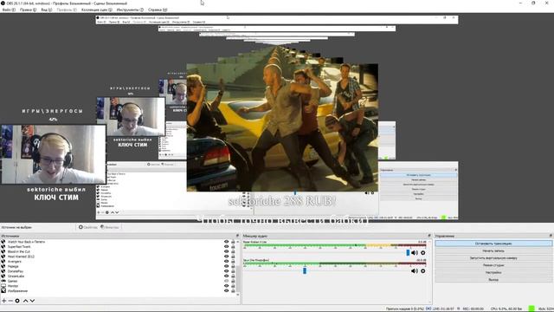Image resolution: width=554 pixels, height=312 pixels.
Task: Toggle lock on Games source
Action: pyautogui.click(x=233, y=281)
